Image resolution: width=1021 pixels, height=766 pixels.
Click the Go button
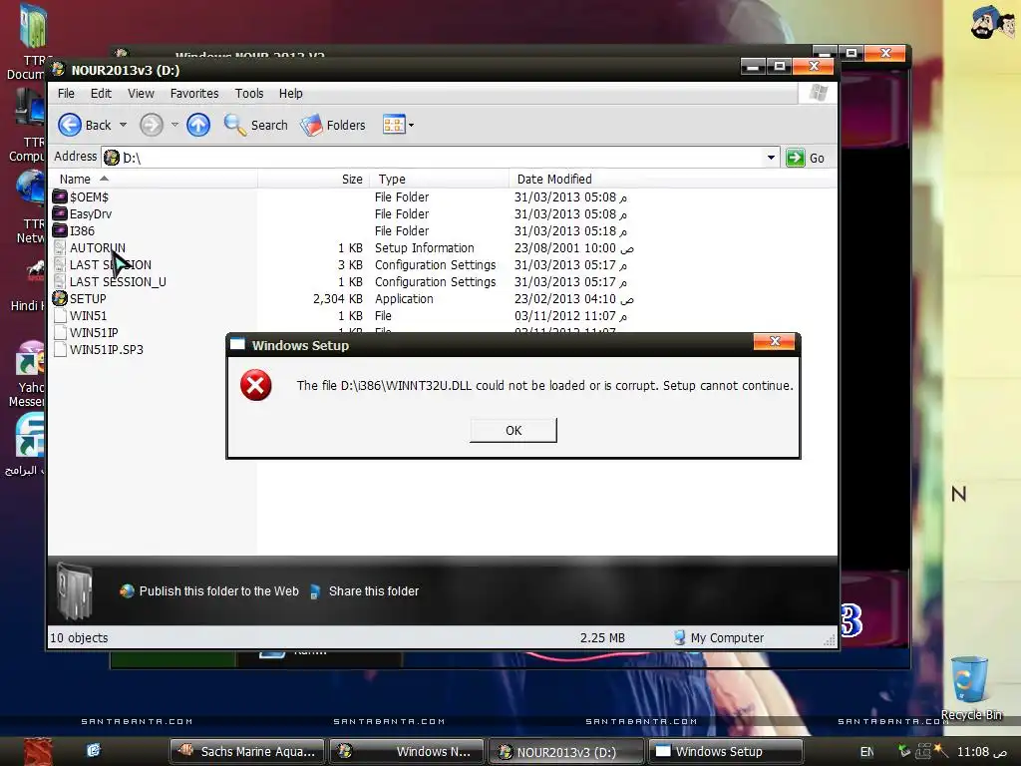[806, 158]
